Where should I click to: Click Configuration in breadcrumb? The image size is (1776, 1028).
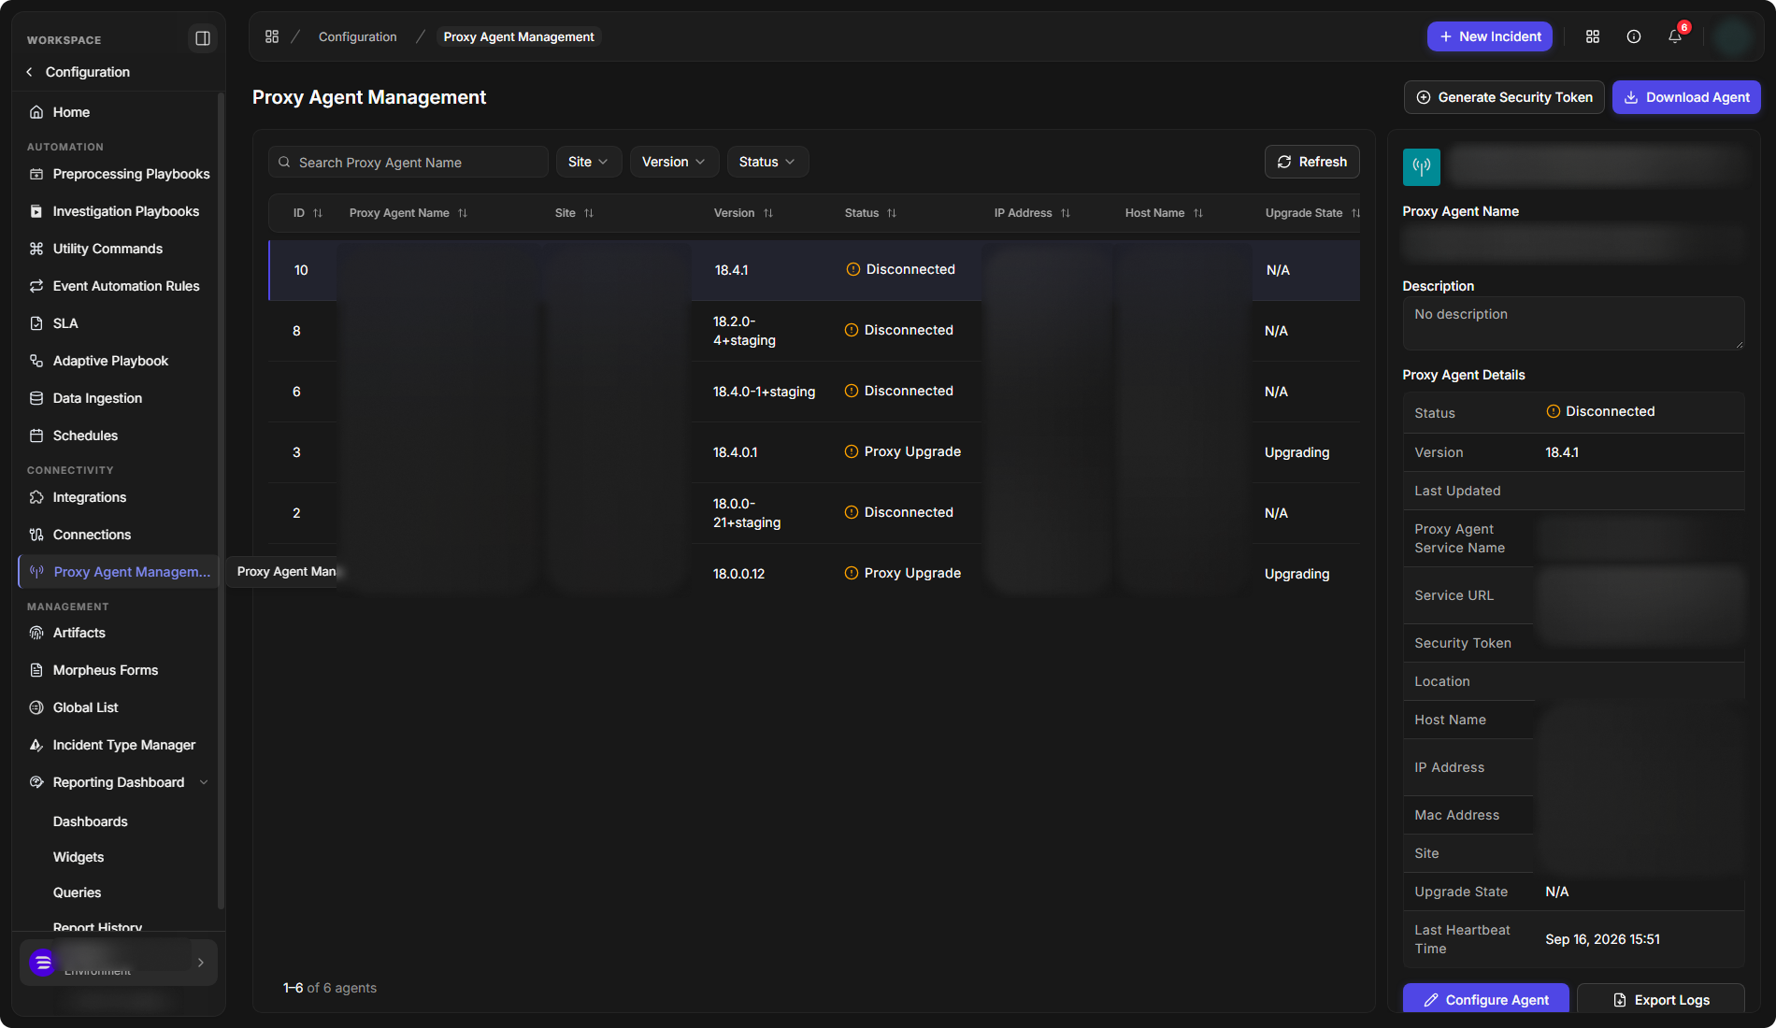pos(357,36)
